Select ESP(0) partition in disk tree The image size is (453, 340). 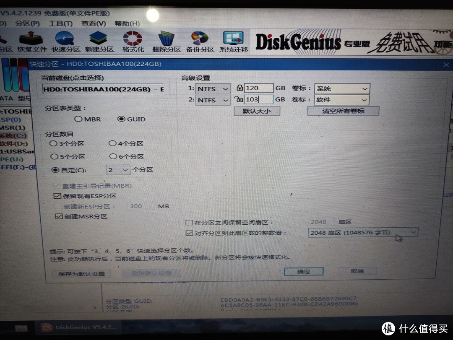point(10,119)
